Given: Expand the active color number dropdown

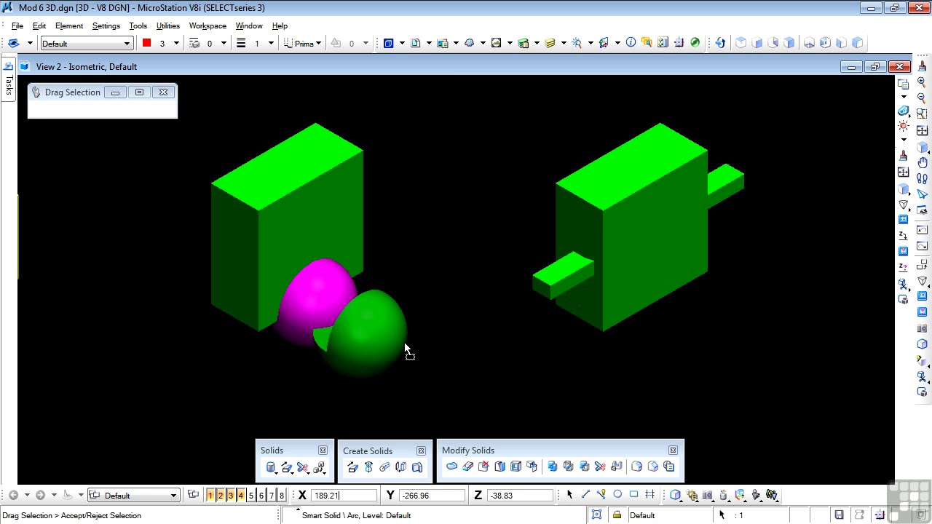Looking at the screenshot, I should coord(175,44).
